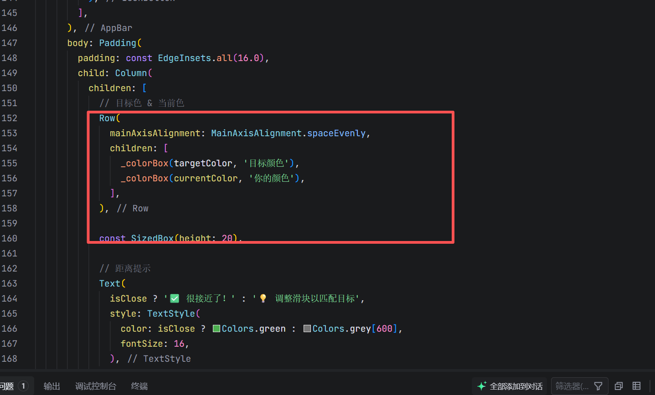Open the Colors.grey color swatch
The height and width of the screenshot is (395, 655).
click(x=307, y=328)
